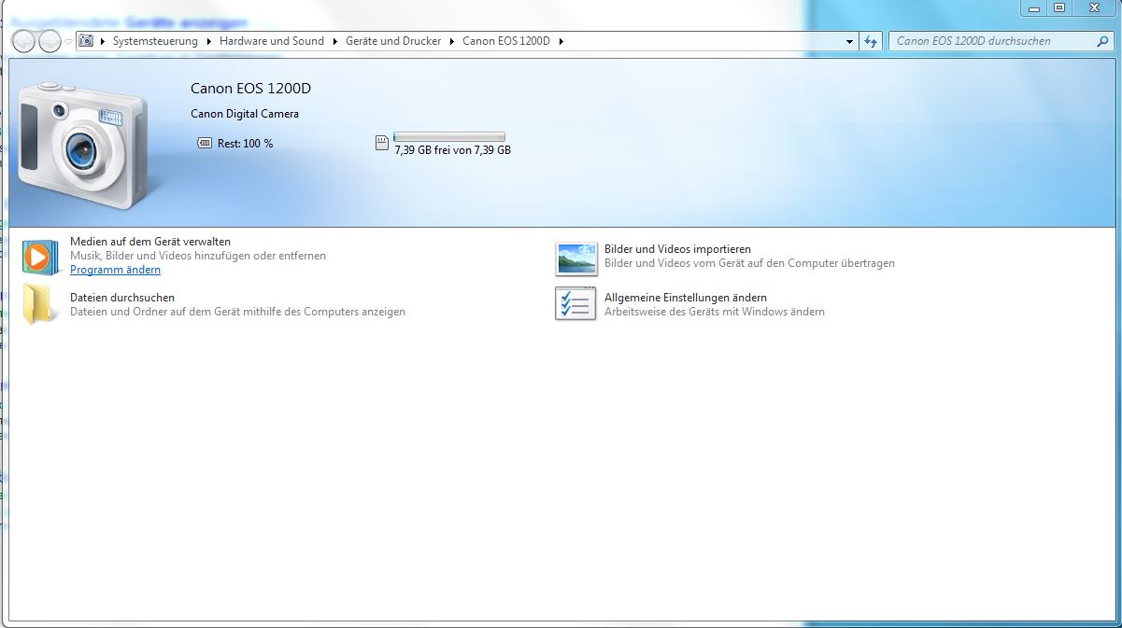Click the battery status icon
Image resolution: width=1122 pixels, height=628 pixels.
206,144
